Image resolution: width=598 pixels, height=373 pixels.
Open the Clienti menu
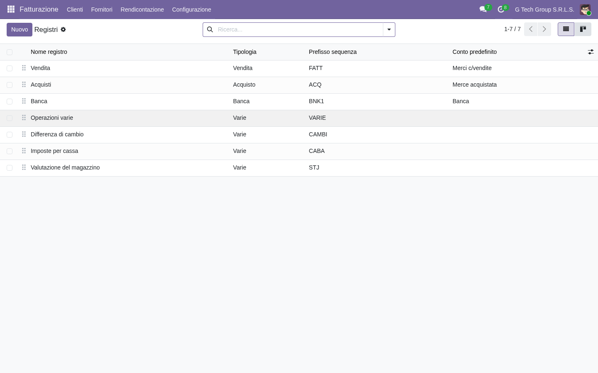(75, 9)
